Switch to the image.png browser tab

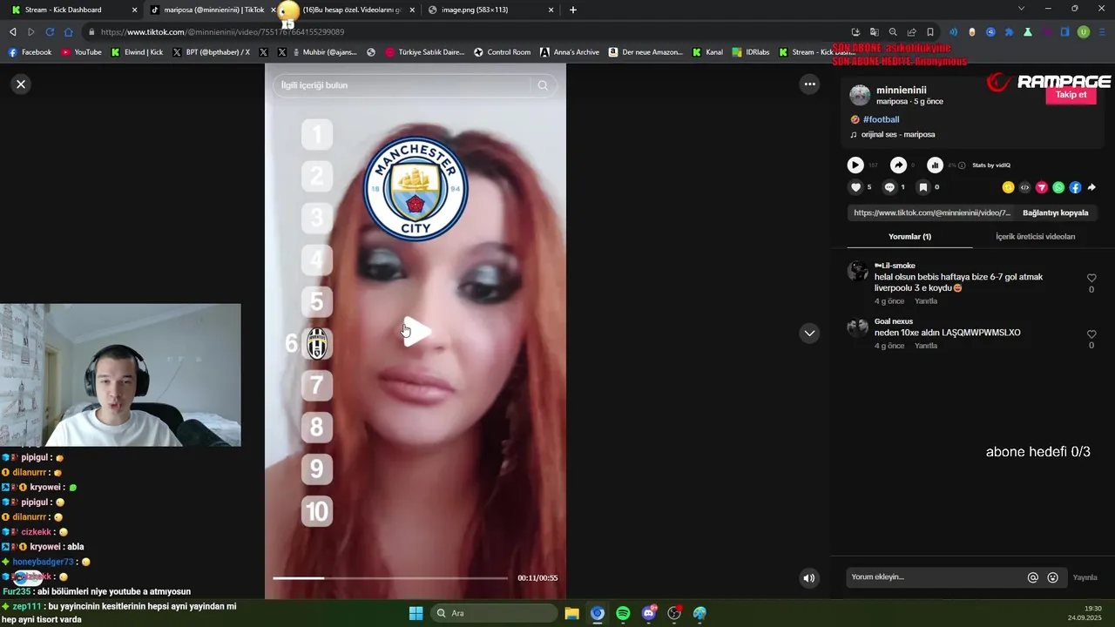490,10
